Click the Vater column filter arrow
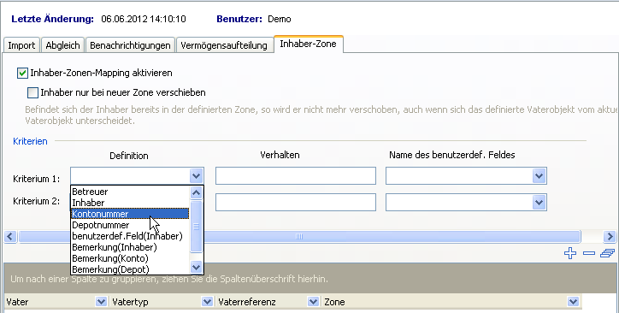The height and width of the screenshot is (313, 619). (101, 302)
